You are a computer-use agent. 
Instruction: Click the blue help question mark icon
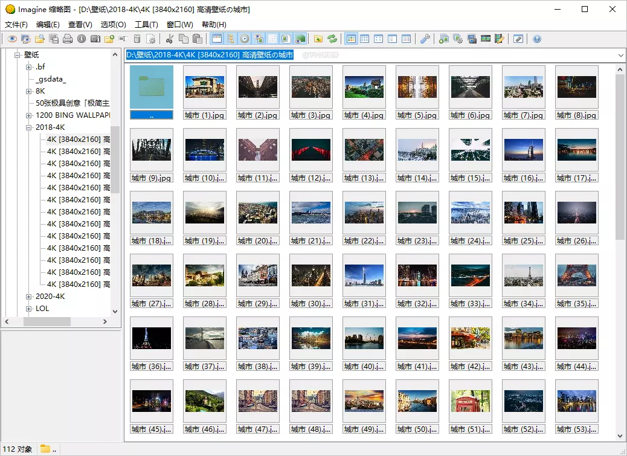pyautogui.click(x=537, y=39)
